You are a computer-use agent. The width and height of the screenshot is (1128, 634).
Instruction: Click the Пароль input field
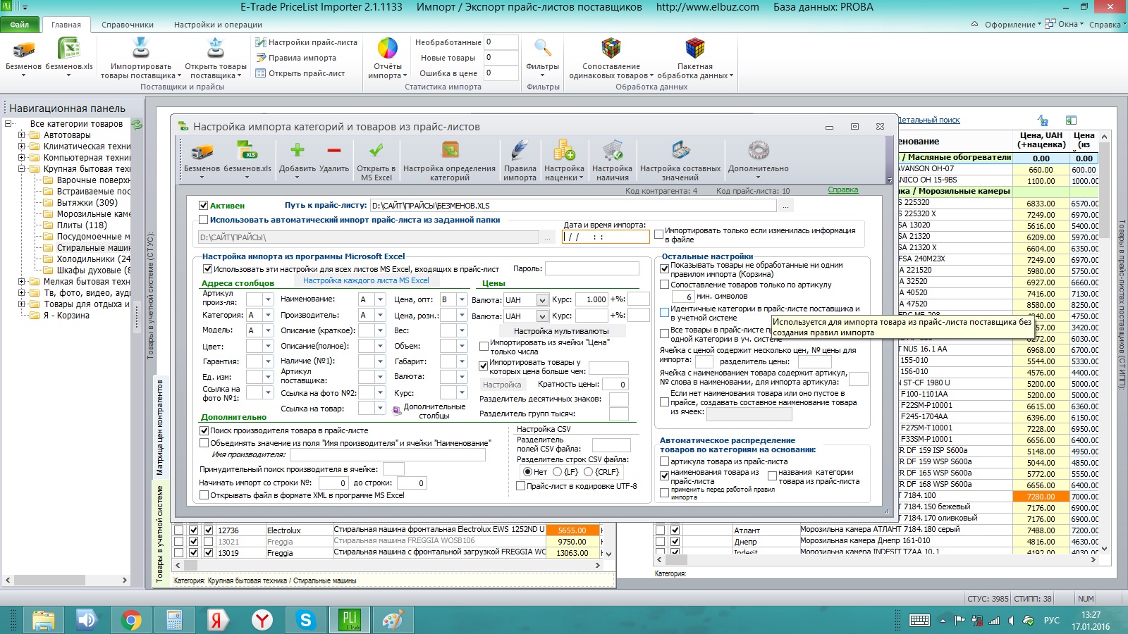[x=592, y=268]
